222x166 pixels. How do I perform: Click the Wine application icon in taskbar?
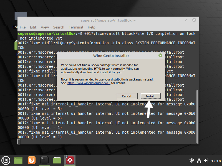pos(70,160)
